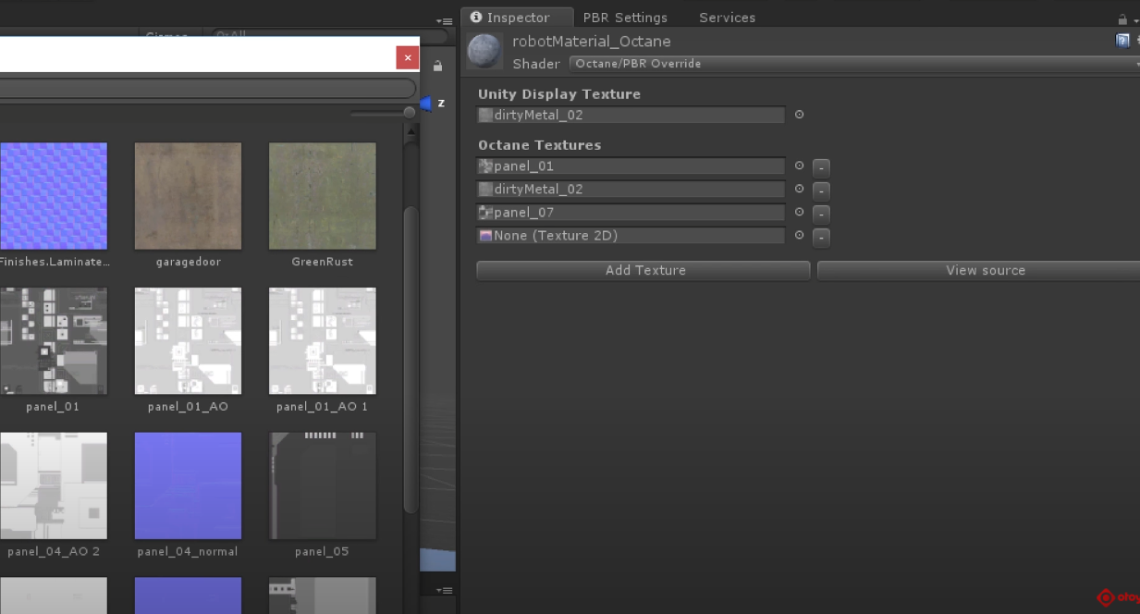Open object picker for None (Texture 2D) slot
This screenshot has width=1140, height=614.
pos(800,236)
